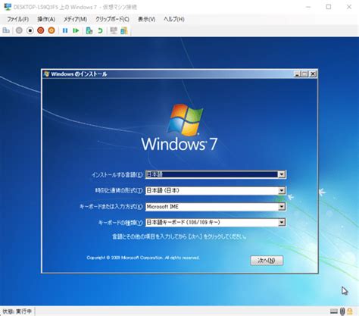Click the lock icon in status bar
The width and height of the screenshot is (359, 316).
click(x=350, y=311)
